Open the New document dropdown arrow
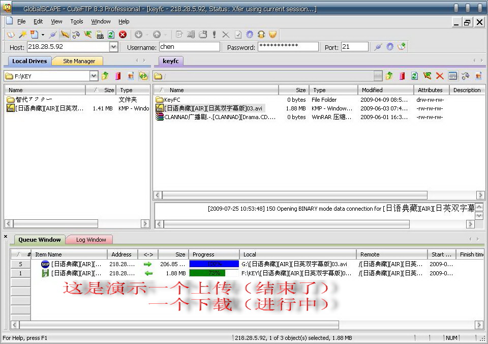Image resolution: width=488 pixels, height=344 pixels. (x=43, y=35)
